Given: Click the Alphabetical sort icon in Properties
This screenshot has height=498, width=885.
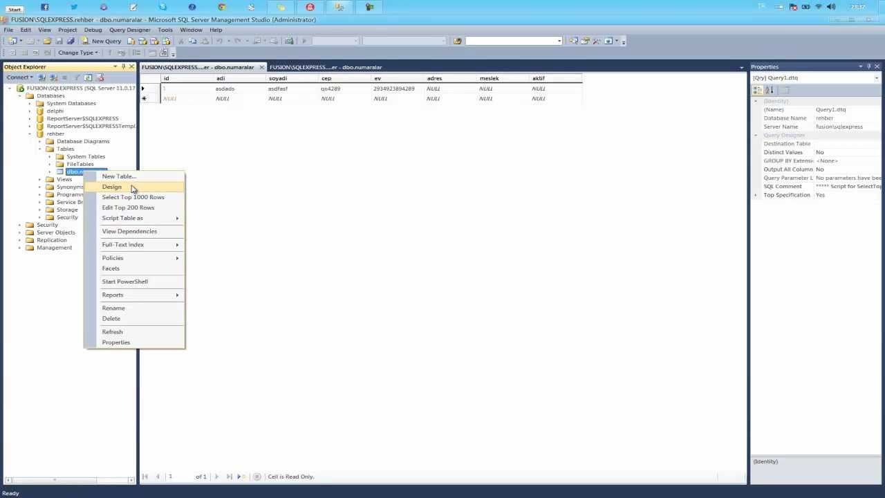Looking at the screenshot, I should coord(769,90).
